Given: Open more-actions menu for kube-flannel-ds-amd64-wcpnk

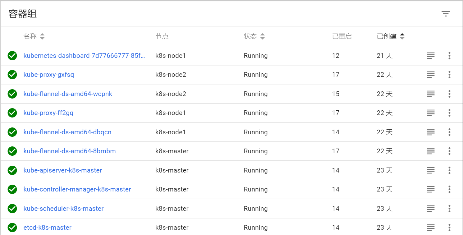Looking at the screenshot, I should pos(449,94).
